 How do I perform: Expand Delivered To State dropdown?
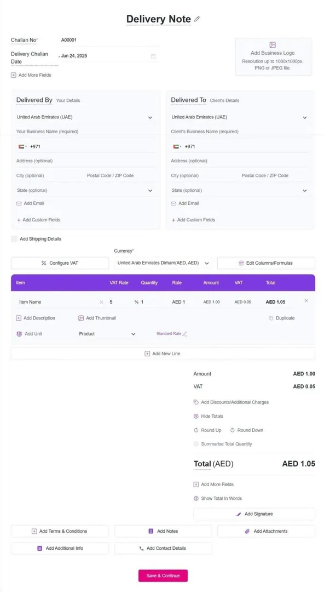tap(240, 190)
